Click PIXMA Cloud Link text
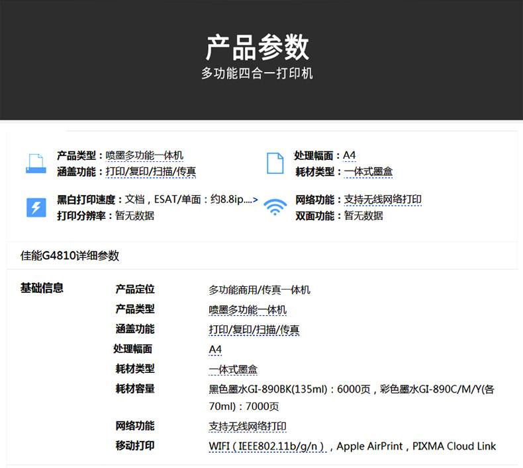This screenshot has height=468, width=523. 454,446
